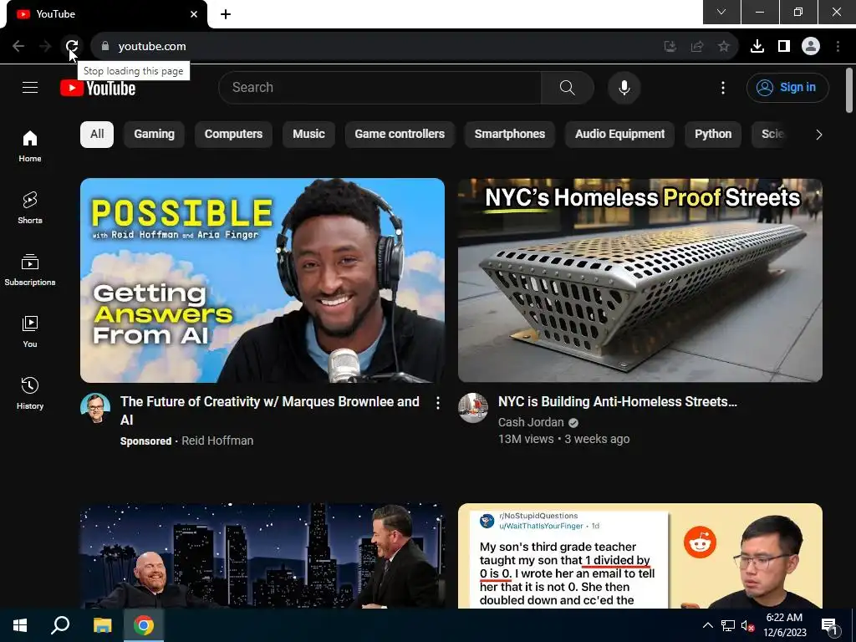
Task: Click the search magnifier button
Action: click(568, 87)
